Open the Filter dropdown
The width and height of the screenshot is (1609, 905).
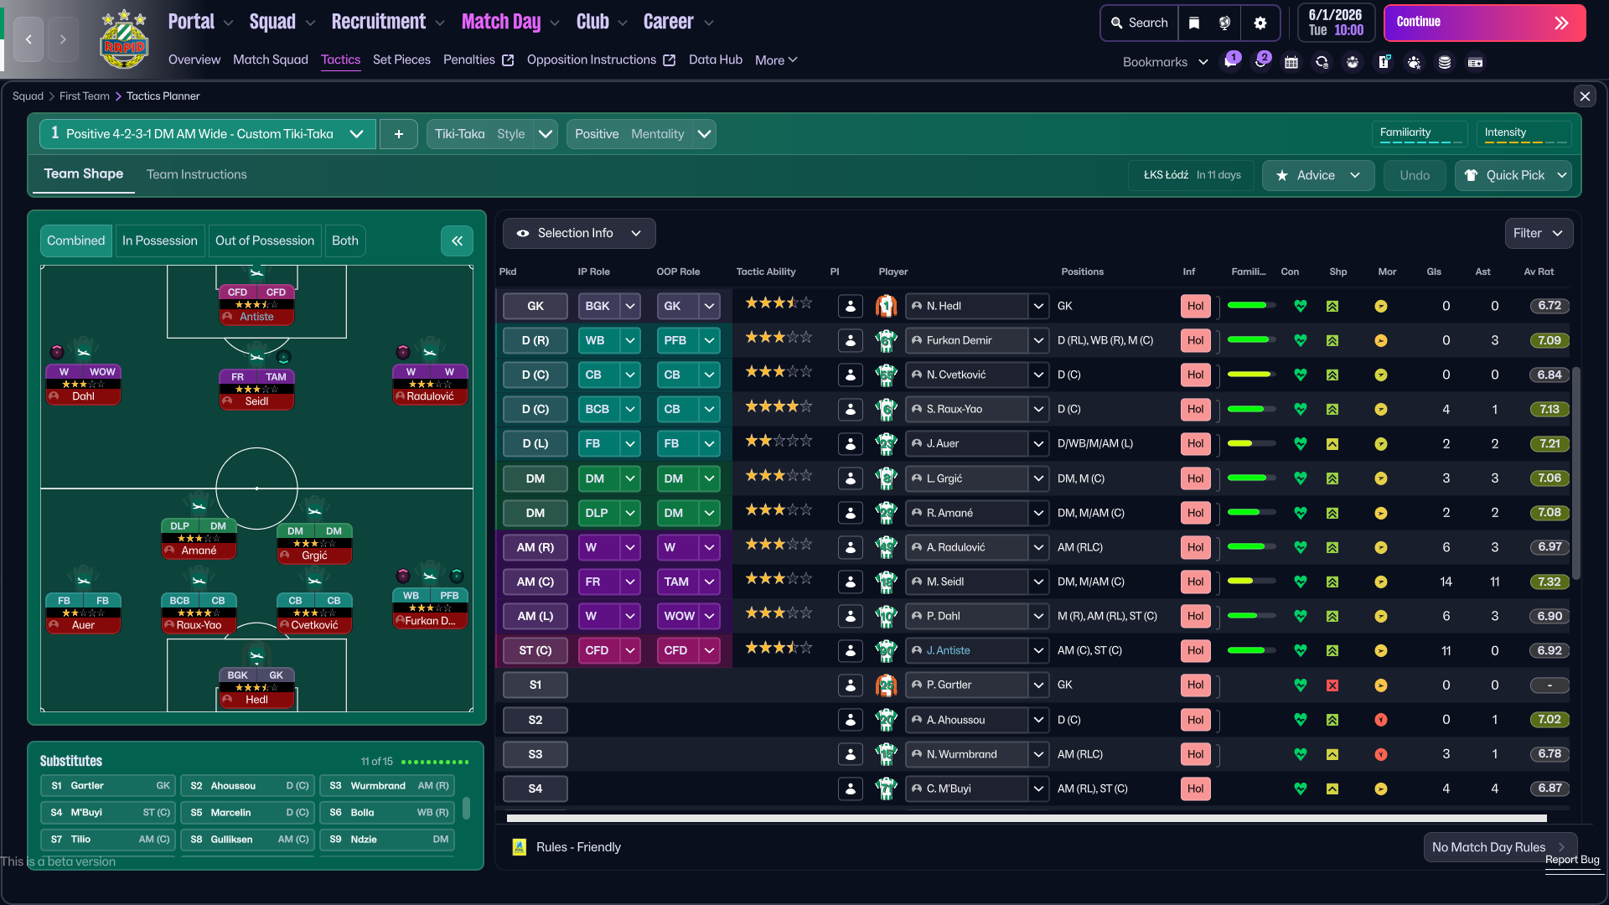pyautogui.click(x=1538, y=233)
